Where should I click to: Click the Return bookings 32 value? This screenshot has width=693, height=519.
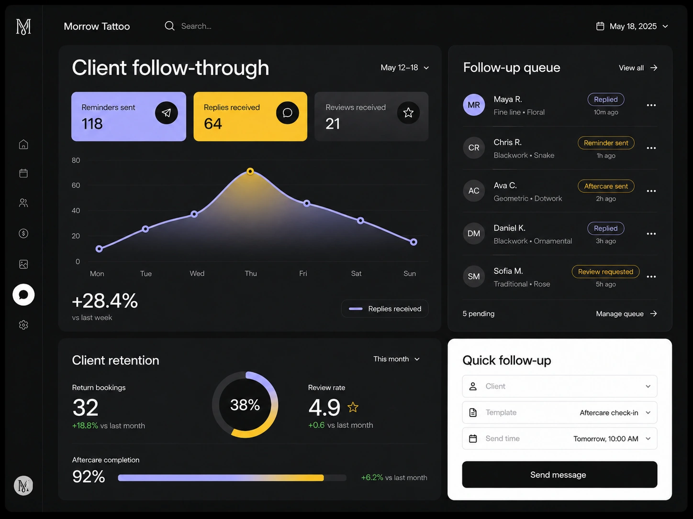pyautogui.click(x=85, y=408)
